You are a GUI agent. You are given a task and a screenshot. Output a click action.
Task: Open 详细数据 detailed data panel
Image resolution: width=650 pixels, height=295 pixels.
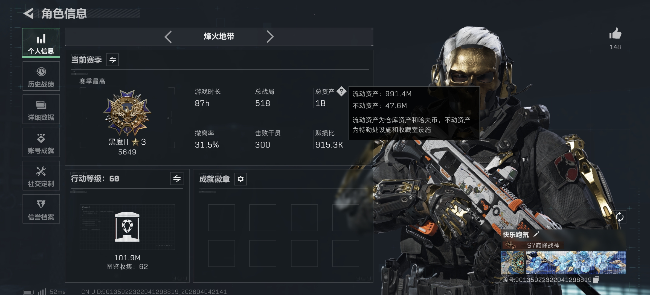pyautogui.click(x=41, y=109)
